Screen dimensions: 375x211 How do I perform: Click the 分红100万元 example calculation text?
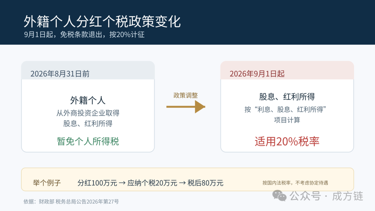[x=150, y=183]
